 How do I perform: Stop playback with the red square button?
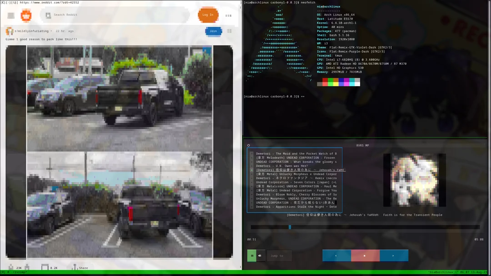[365, 256]
